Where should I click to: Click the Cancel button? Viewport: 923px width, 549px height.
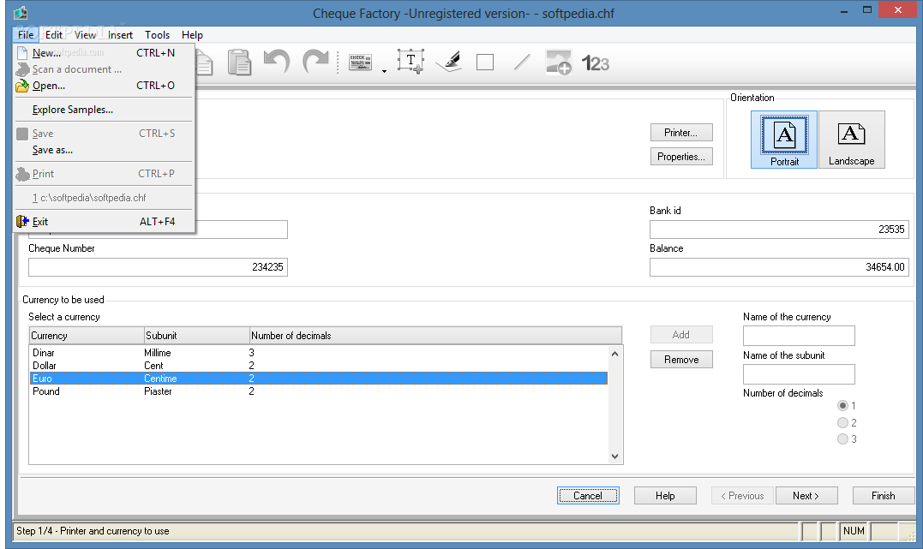pyautogui.click(x=588, y=495)
